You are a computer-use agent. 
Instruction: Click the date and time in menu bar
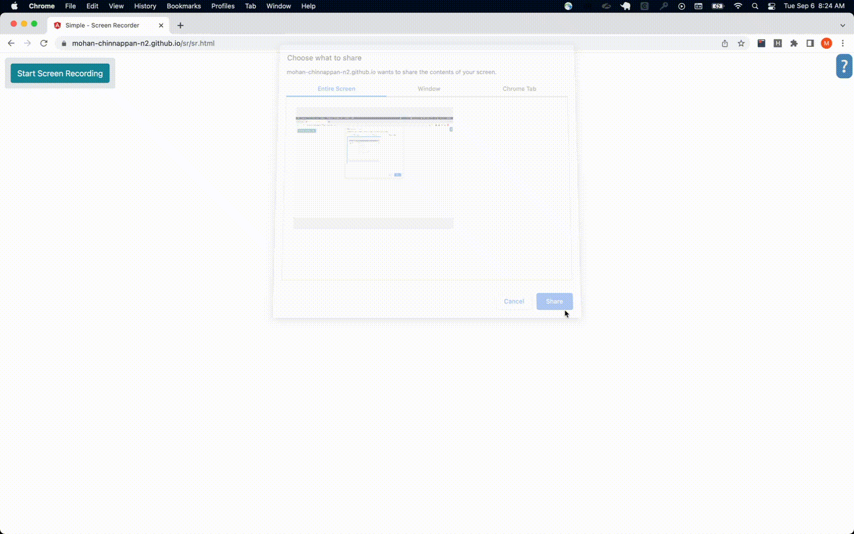tap(814, 6)
